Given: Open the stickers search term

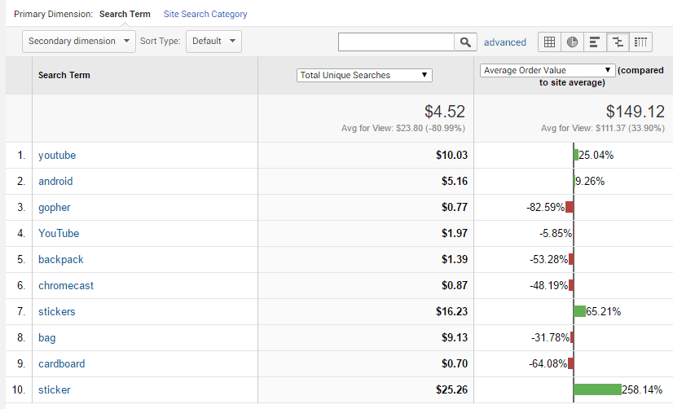Looking at the screenshot, I should (x=57, y=311).
